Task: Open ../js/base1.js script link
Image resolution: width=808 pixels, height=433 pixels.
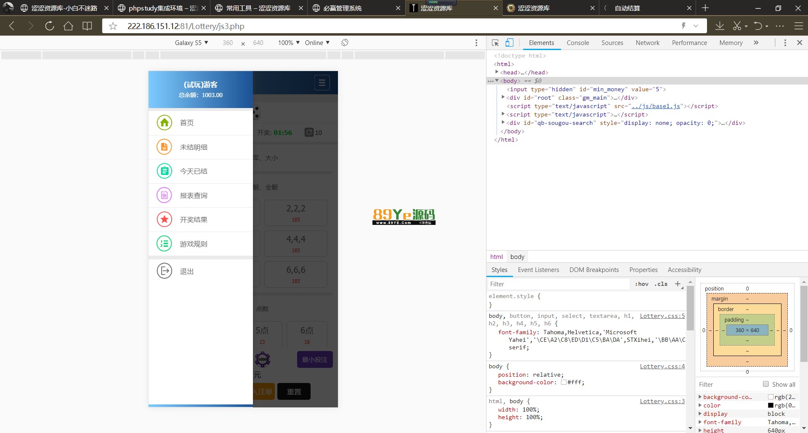Action: coord(656,106)
